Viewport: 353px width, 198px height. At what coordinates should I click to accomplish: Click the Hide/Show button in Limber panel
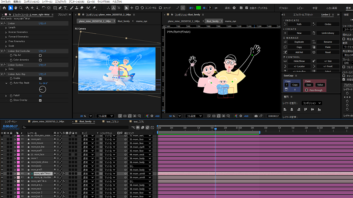coord(299,61)
